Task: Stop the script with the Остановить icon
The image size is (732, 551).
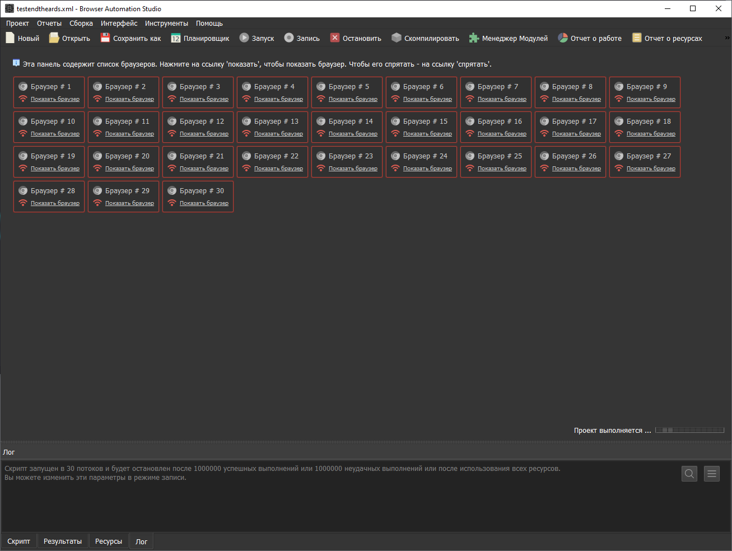Action: pyautogui.click(x=335, y=38)
